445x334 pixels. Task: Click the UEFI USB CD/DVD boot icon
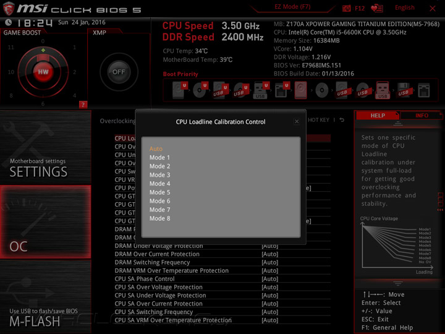241,90
